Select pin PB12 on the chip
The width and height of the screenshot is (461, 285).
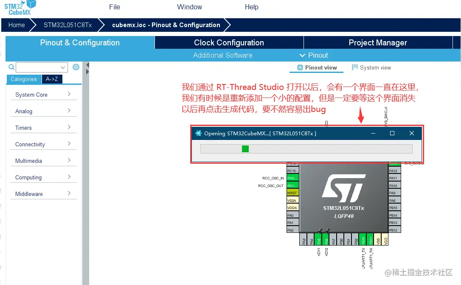[x=394, y=230]
